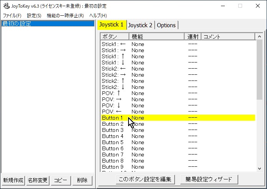Select the Button 7 row

pos(178,154)
